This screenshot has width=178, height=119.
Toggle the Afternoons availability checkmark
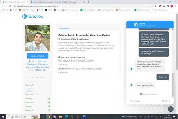[x=49, y=102]
